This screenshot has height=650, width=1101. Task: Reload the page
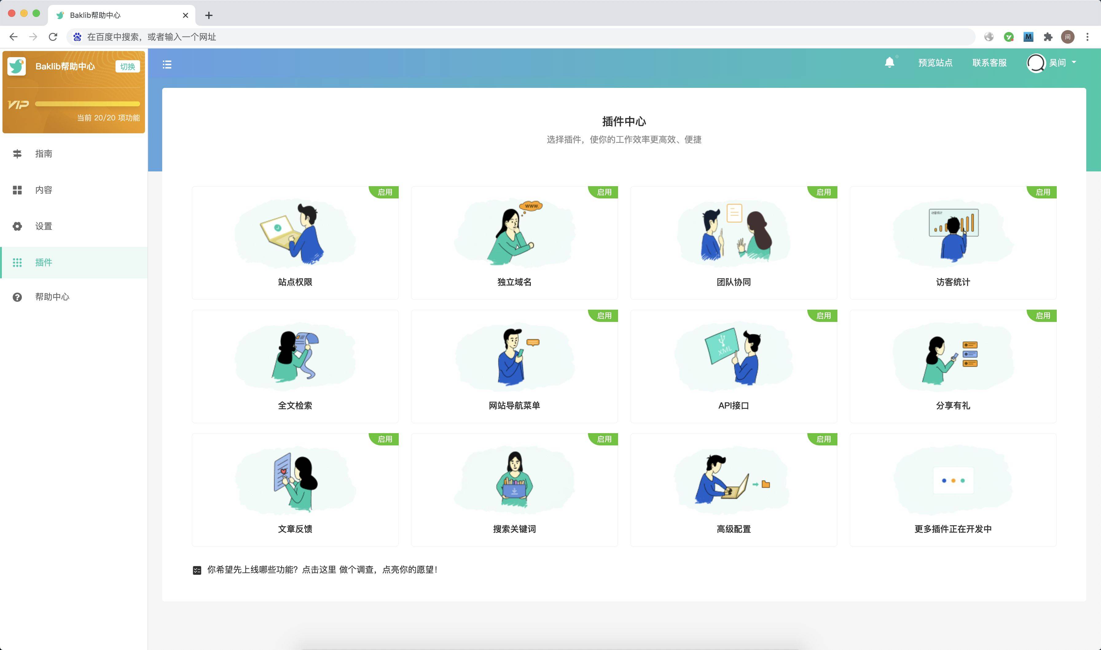(53, 37)
